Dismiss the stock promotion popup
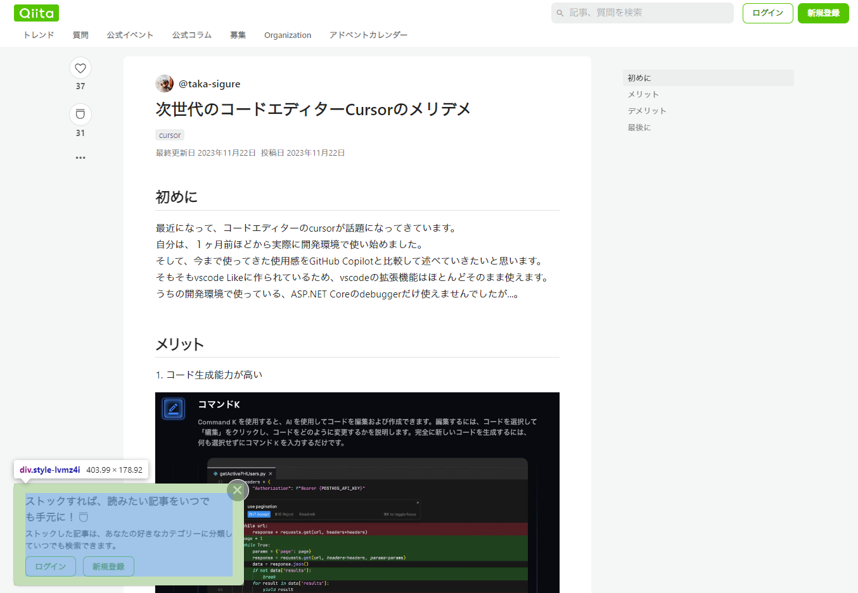This screenshot has width=858, height=593. pyautogui.click(x=237, y=490)
